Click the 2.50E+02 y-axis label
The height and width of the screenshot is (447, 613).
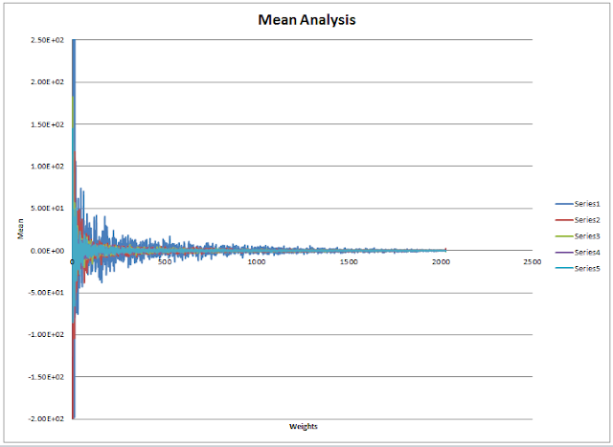coord(47,40)
